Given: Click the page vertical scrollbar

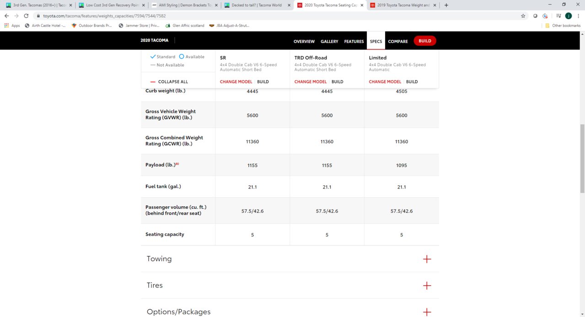Looking at the screenshot, I should [582, 158].
